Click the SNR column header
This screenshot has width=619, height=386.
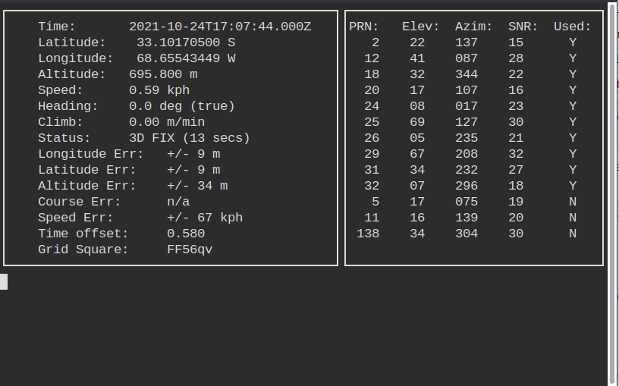pyautogui.click(x=523, y=27)
